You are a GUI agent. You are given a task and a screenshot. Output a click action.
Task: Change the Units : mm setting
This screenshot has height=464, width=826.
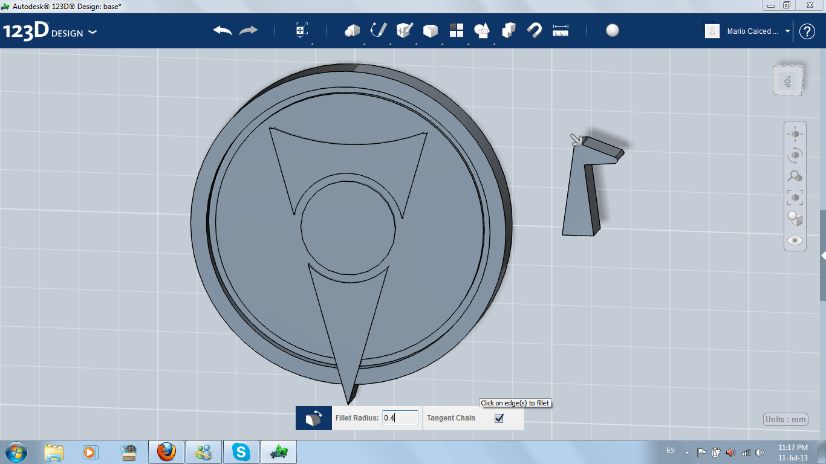785,420
